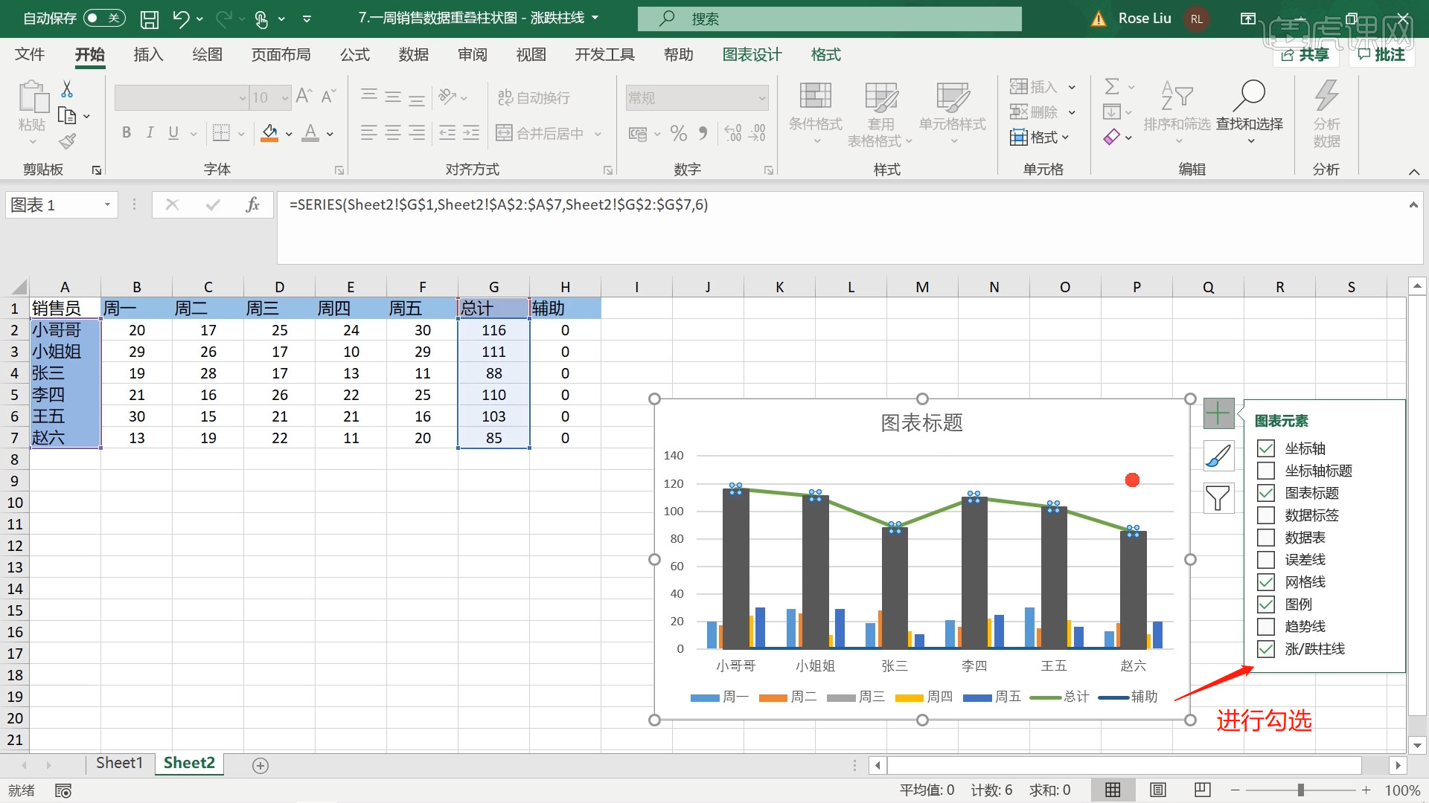Click the chart Styles brush icon
Image resolution: width=1429 pixels, height=803 pixels.
click(1218, 456)
